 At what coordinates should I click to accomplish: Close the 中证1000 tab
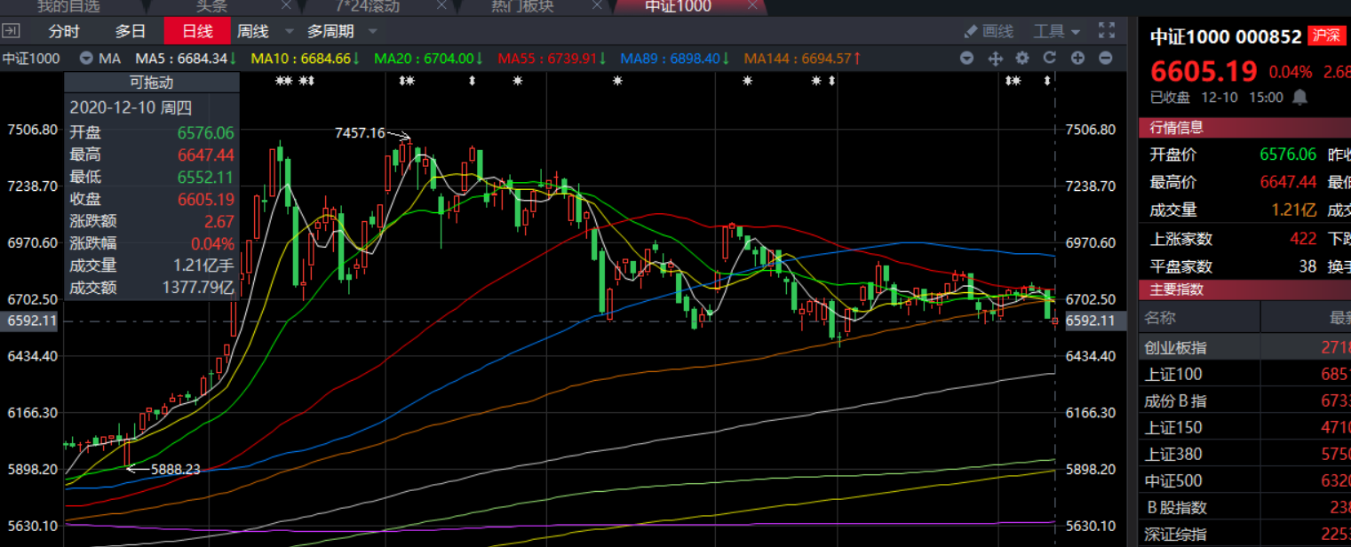point(753,5)
